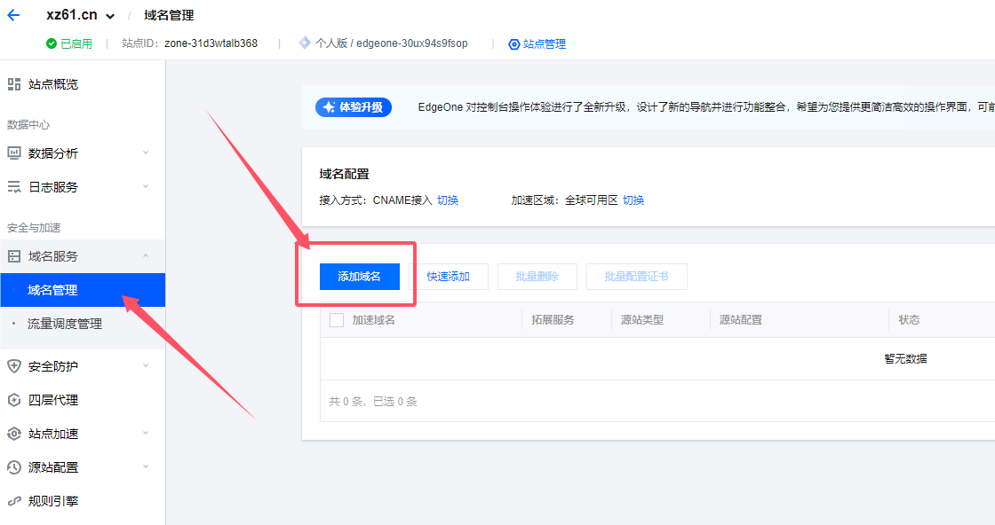Open the 站点管理 link

click(x=545, y=44)
